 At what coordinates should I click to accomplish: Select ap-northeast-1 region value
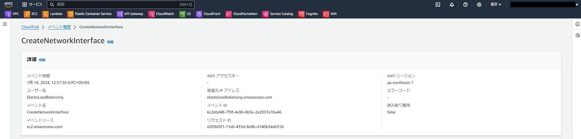(x=400, y=83)
